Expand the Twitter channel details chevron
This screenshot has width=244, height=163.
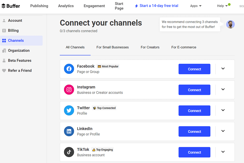[223, 110]
